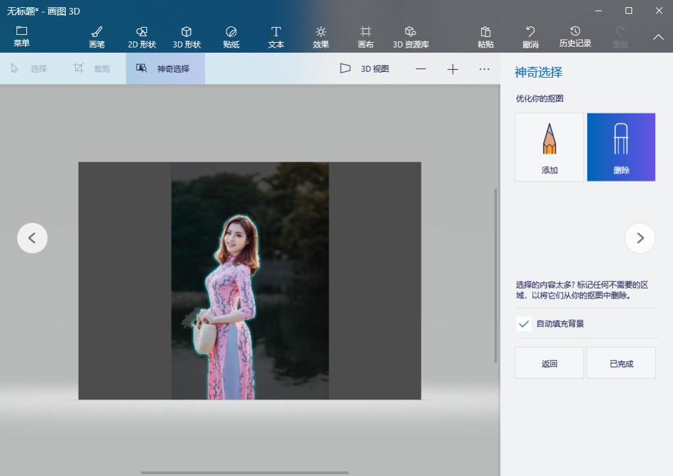Screen dimensions: 673x476
Task: Open the 历史记录 history panel
Action: 575,38
